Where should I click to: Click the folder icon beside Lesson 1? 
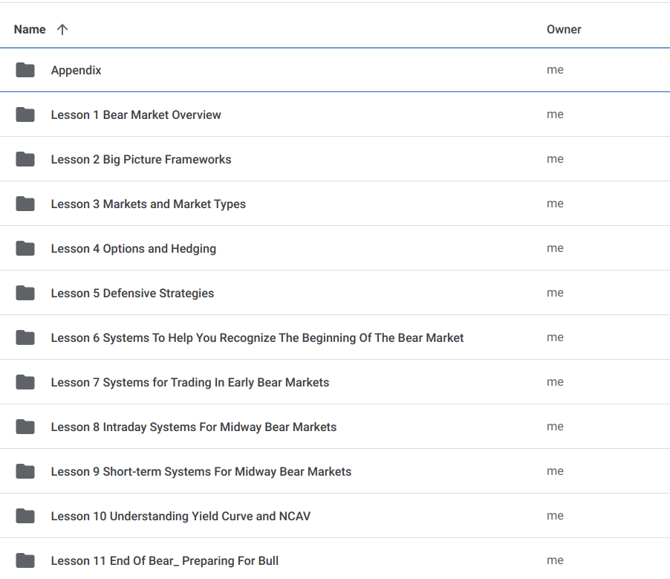click(x=25, y=114)
